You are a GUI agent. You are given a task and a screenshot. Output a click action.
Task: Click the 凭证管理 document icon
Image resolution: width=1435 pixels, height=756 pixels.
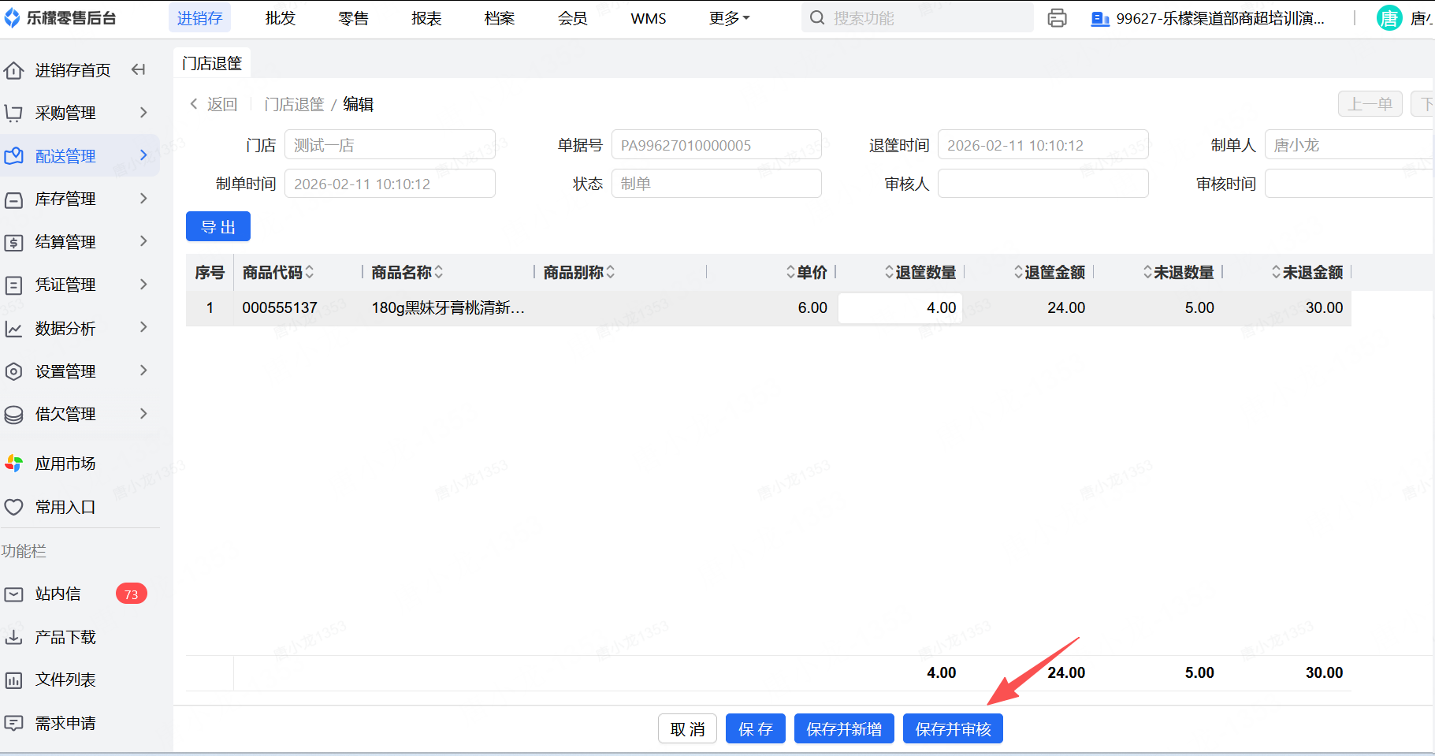[13, 285]
